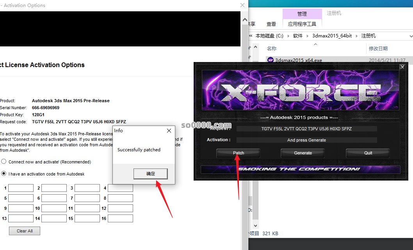This screenshot has height=250, width=413.
Task: Switch to the 查看 ribbon tab
Action: (271, 24)
